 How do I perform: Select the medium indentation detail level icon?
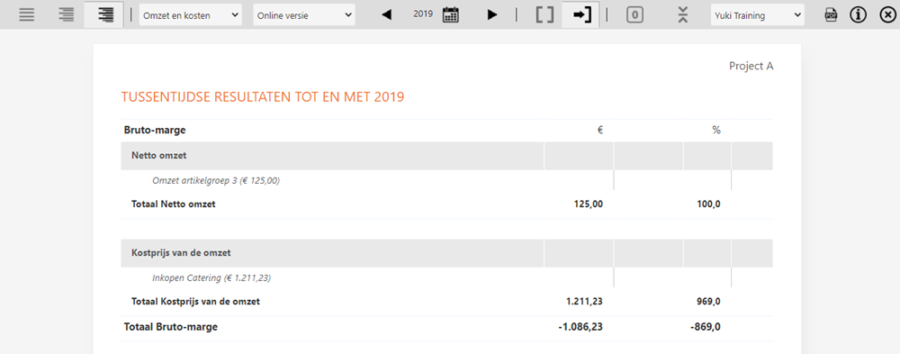tap(66, 15)
